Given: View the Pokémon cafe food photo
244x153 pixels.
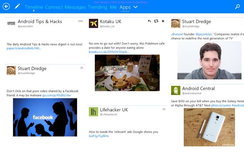Looking at the screenshot, I should (x=127, y=73).
